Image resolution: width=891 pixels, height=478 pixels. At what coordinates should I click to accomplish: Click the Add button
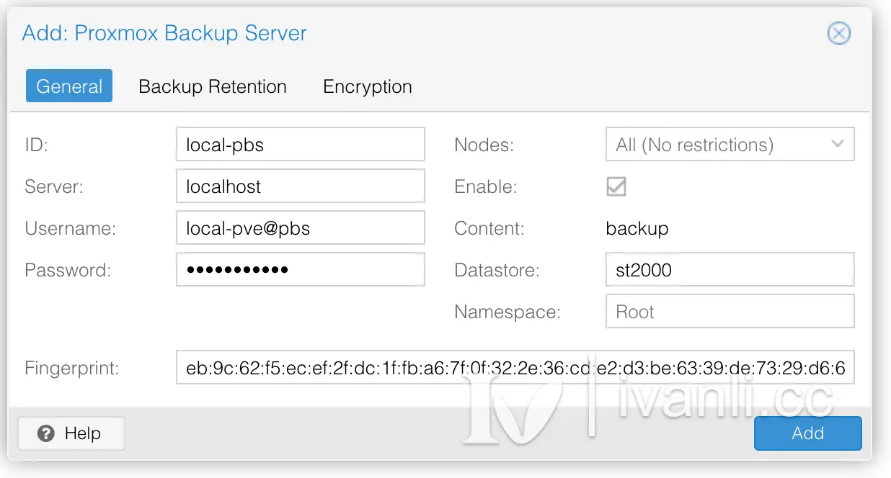(x=807, y=433)
